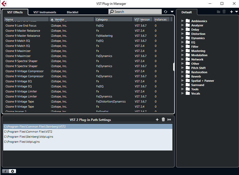Expand the Spatial + Panner folder
239x175 pixels.
pyautogui.click(x=183, y=80)
